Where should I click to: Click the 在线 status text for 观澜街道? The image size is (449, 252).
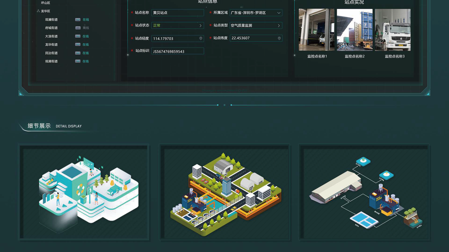tap(85, 19)
